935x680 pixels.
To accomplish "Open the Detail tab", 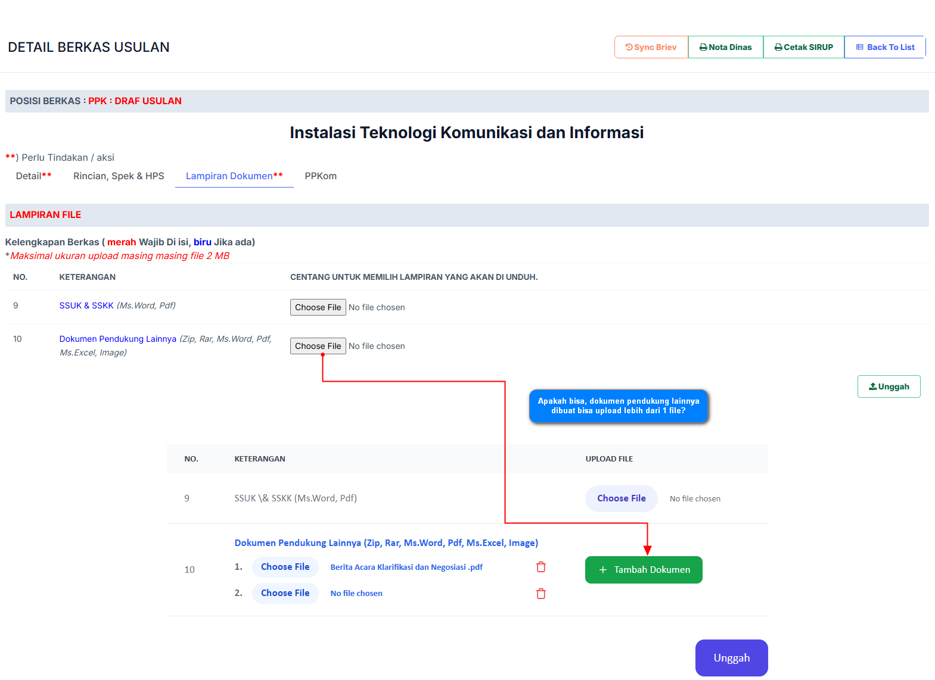I will click(33, 176).
